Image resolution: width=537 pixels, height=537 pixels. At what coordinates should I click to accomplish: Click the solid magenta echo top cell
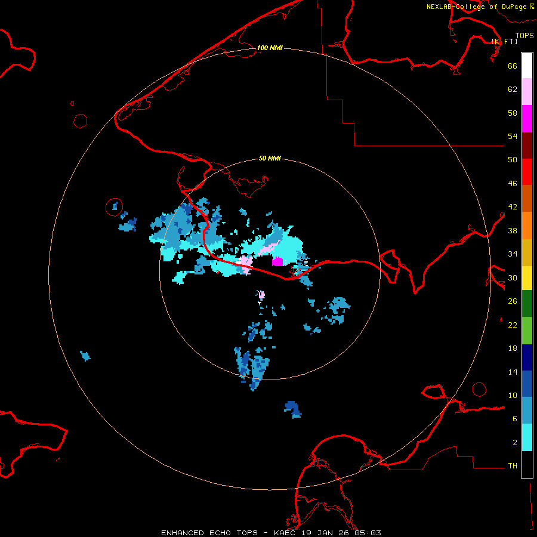pyautogui.click(x=277, y=262)
